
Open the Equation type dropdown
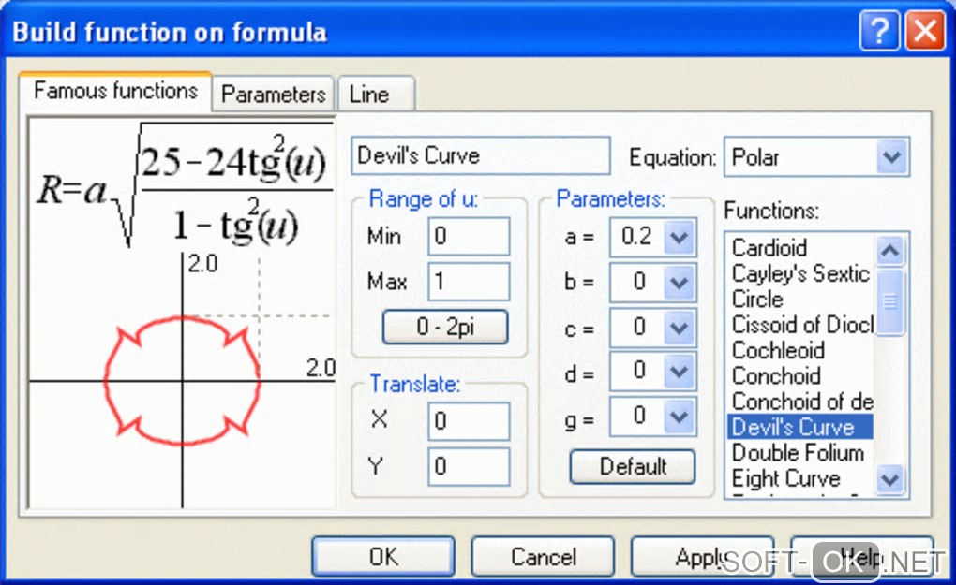[x=893, y=157]
